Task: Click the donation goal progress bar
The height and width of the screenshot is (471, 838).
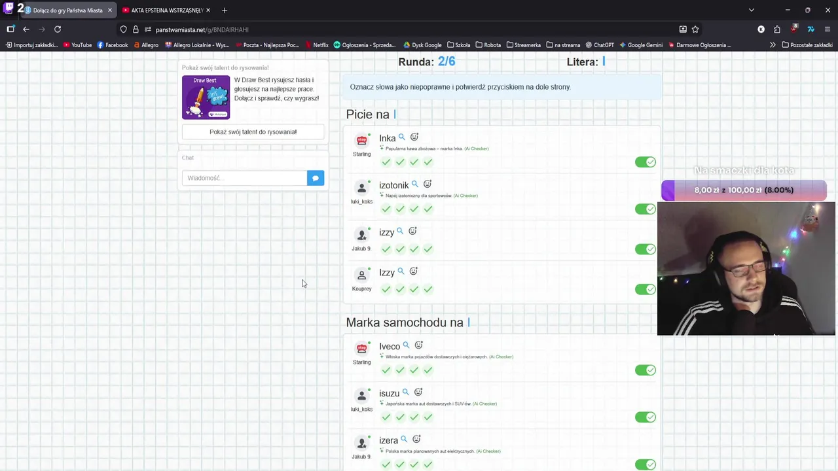Action: point(744,190)
